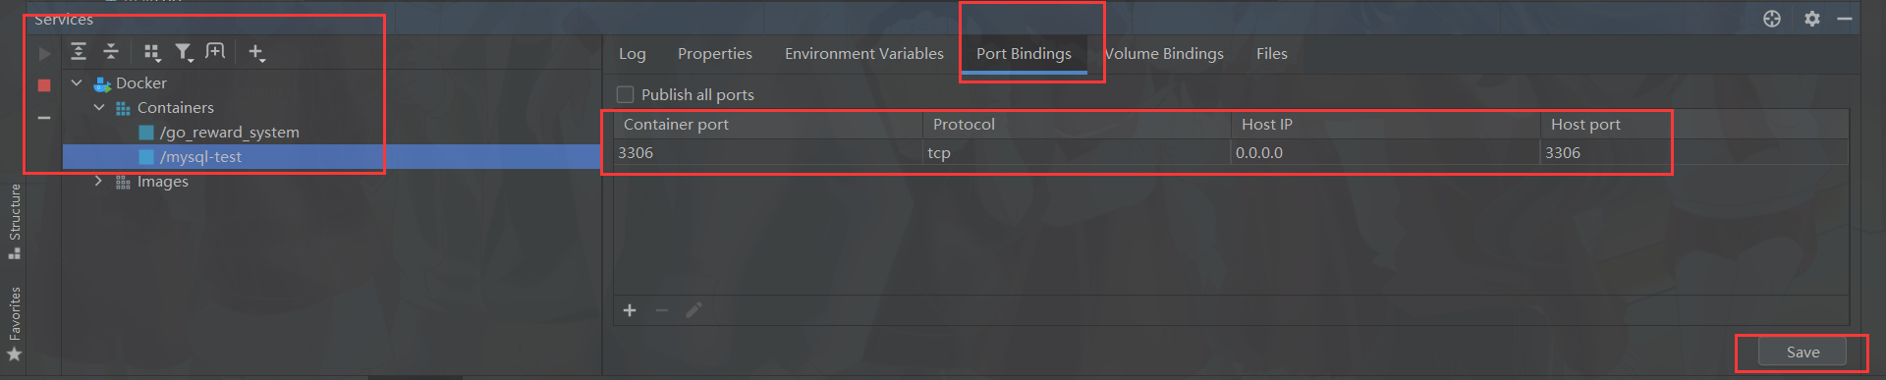
Task: Switch to the Environment Variables tab
Action: pos(864,54)
